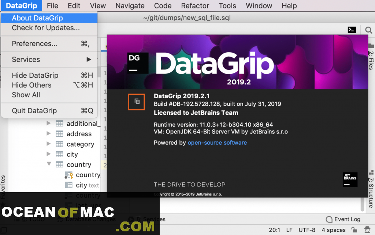Screen dimensions: 375x235
Task: Expand the address table node
Action: coord(49,134)
